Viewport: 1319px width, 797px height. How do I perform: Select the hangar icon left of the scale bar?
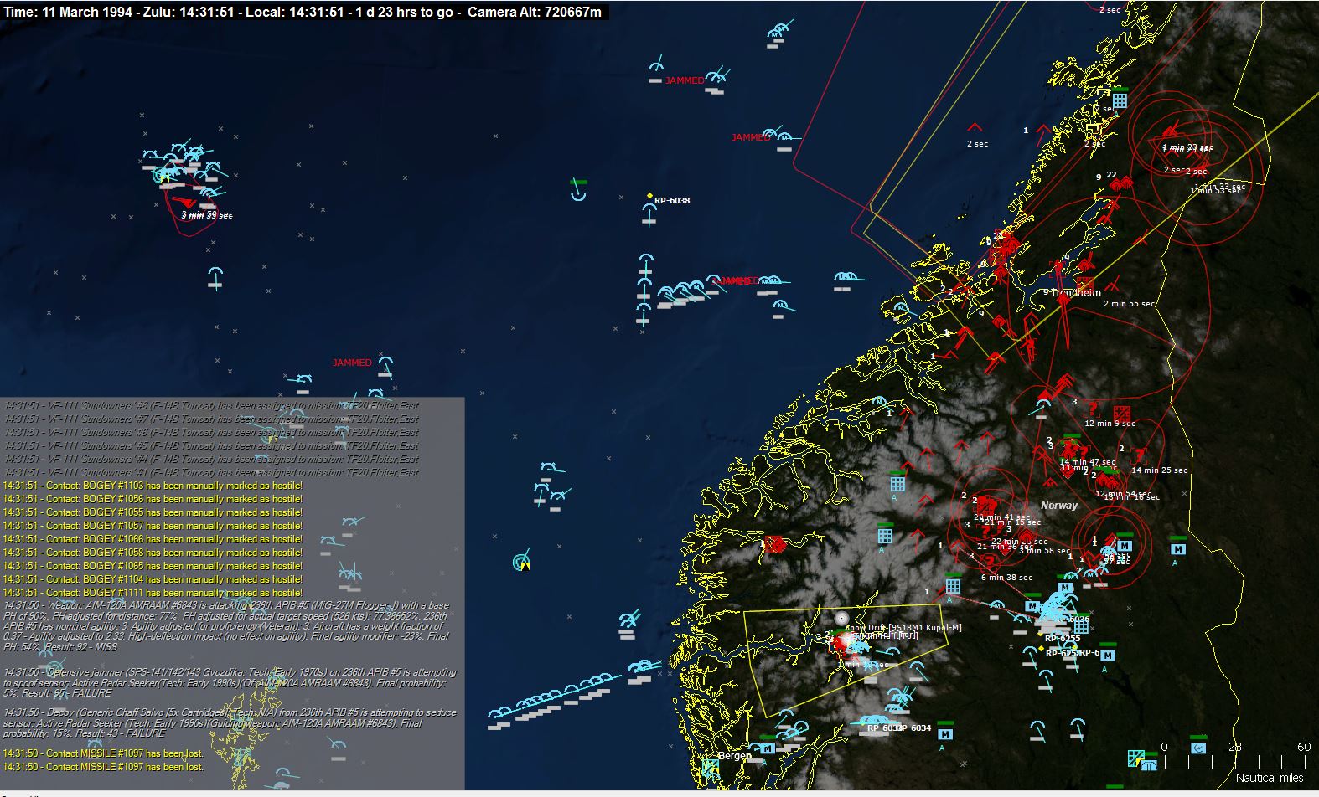point(1150,764)
